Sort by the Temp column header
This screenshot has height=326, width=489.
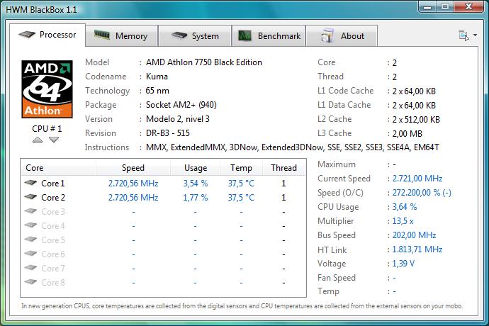pos(242,168)
